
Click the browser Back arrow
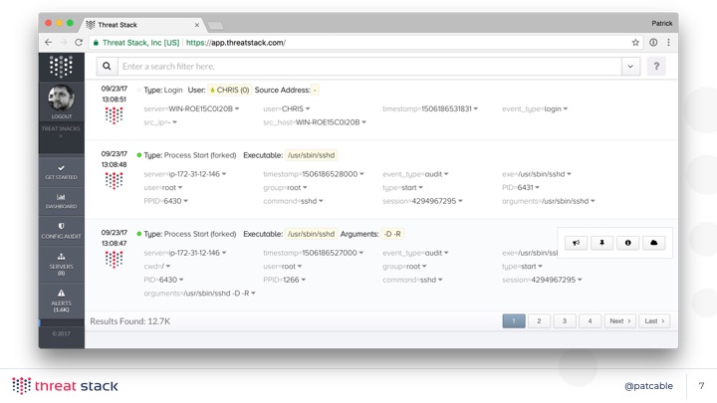[49, 43]
